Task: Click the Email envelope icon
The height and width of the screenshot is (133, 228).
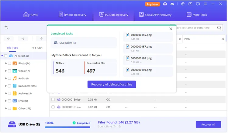Action: 15,101
